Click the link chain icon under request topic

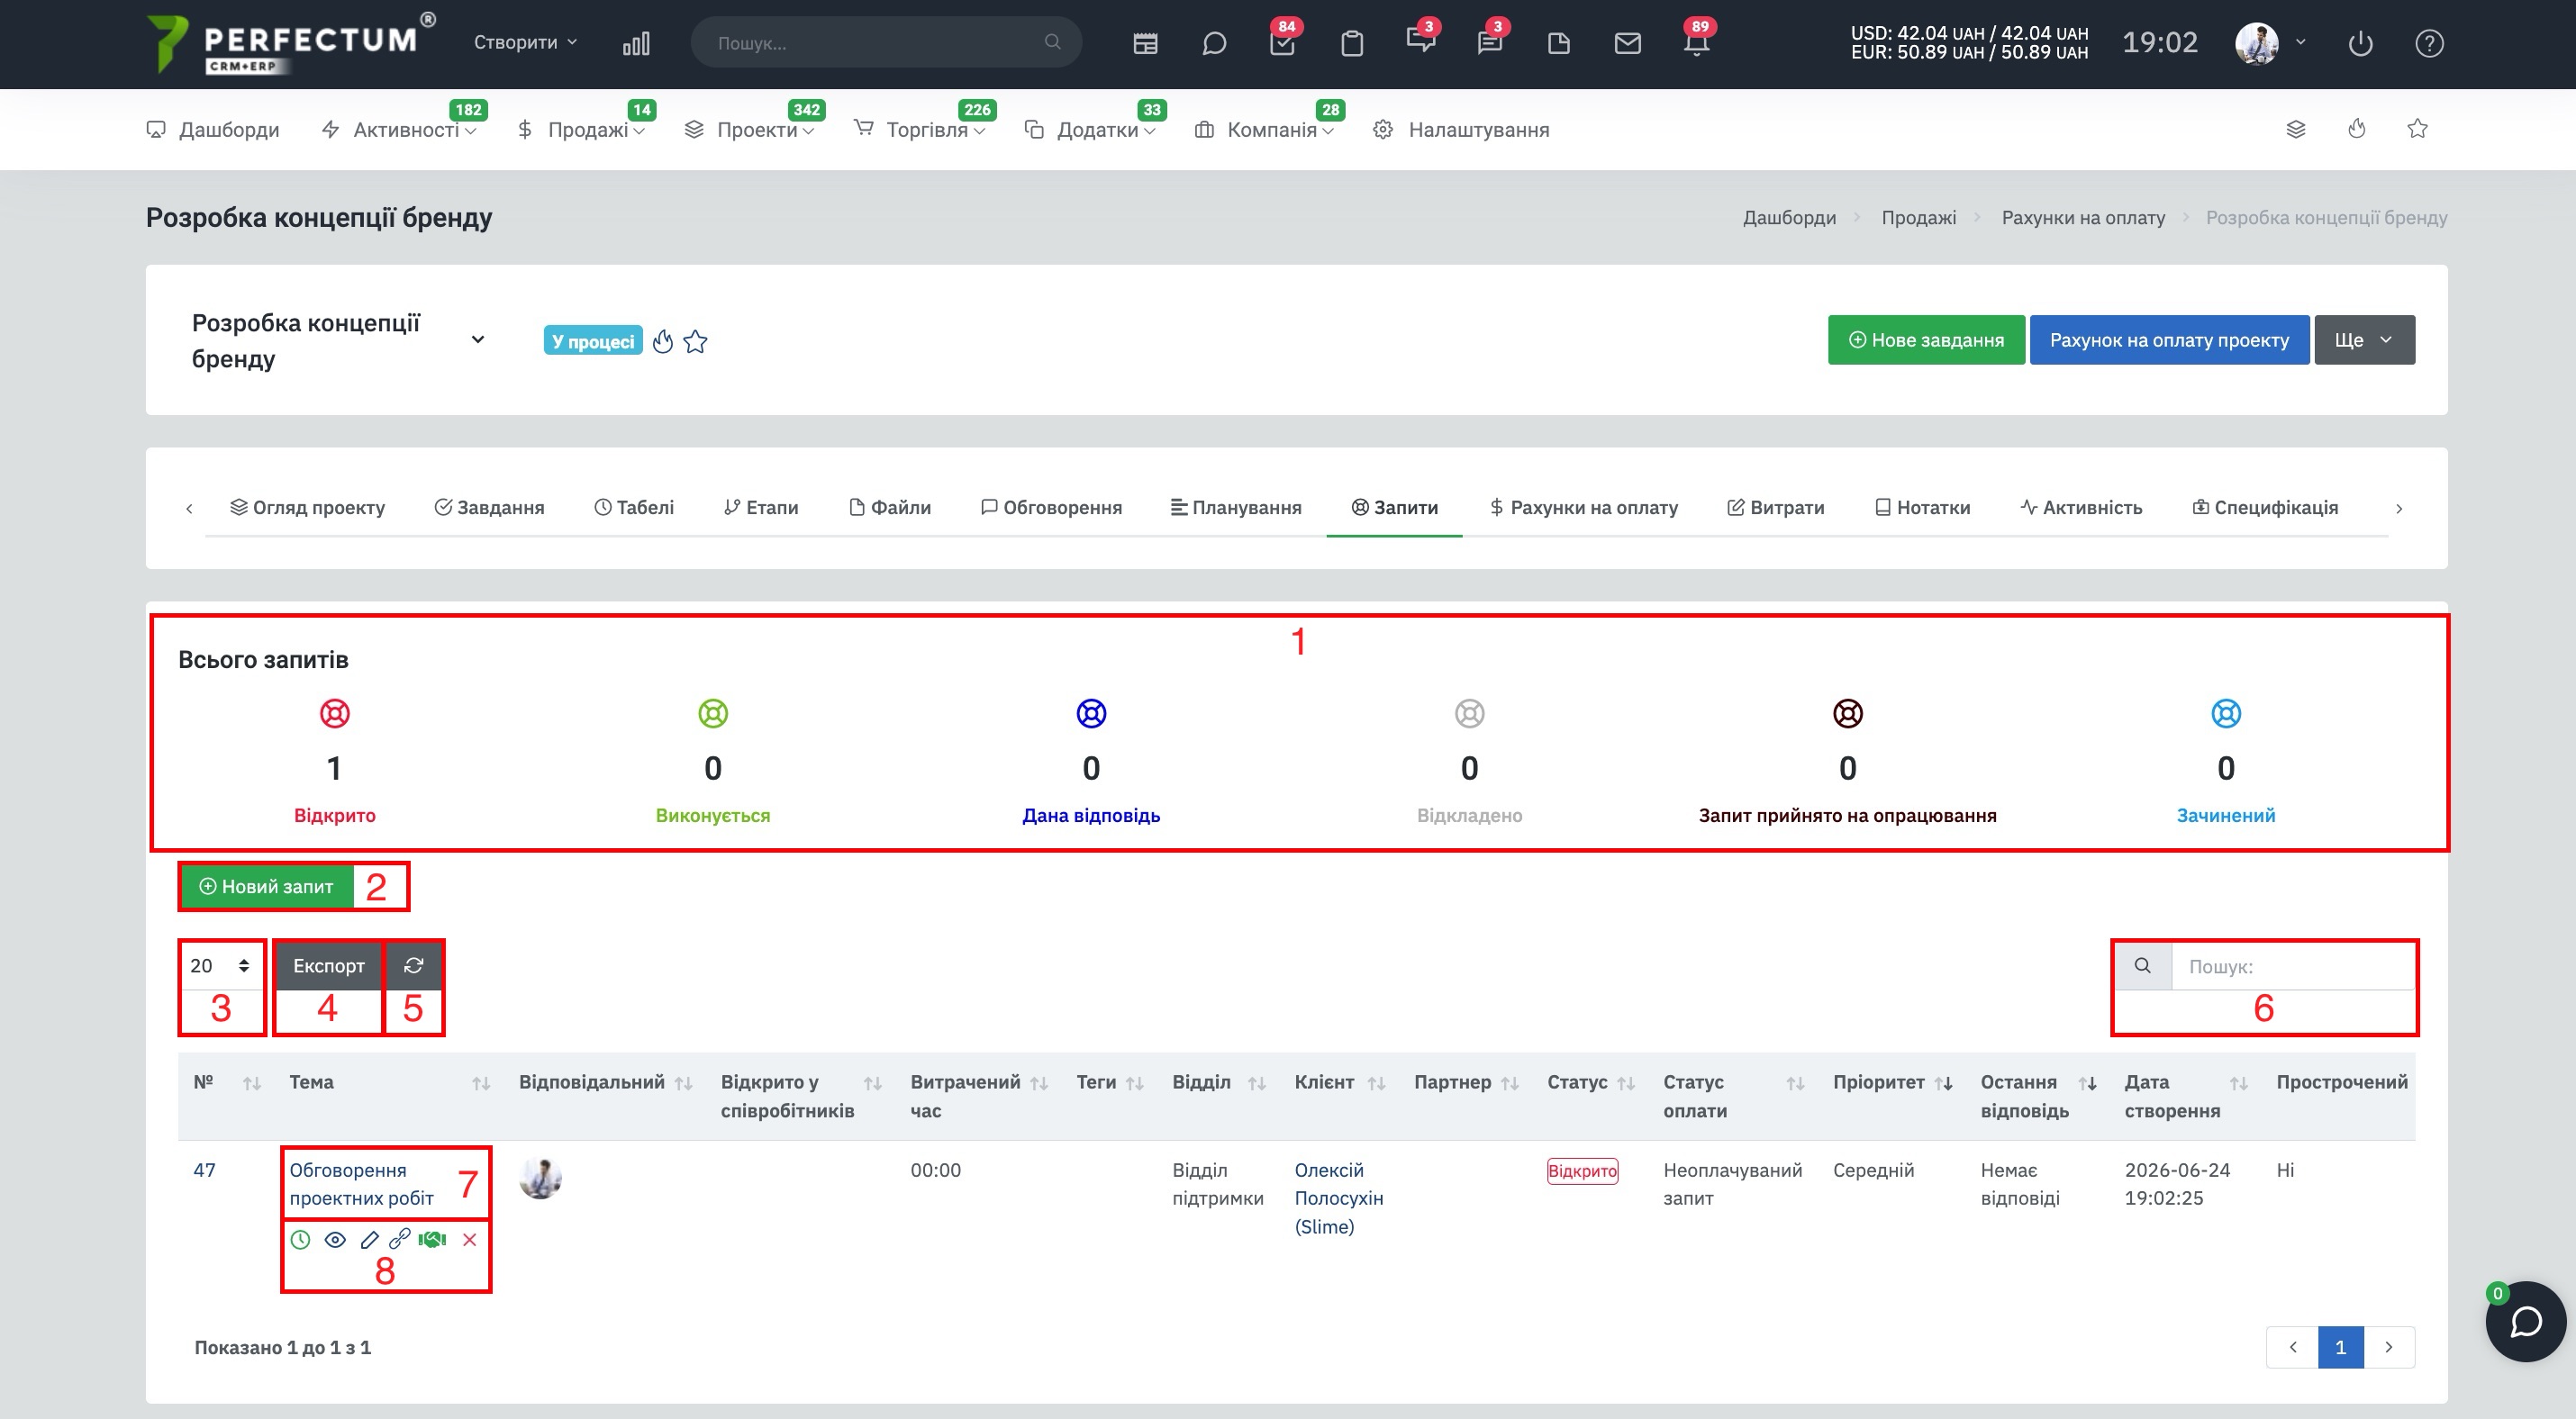pos(400,1239)
